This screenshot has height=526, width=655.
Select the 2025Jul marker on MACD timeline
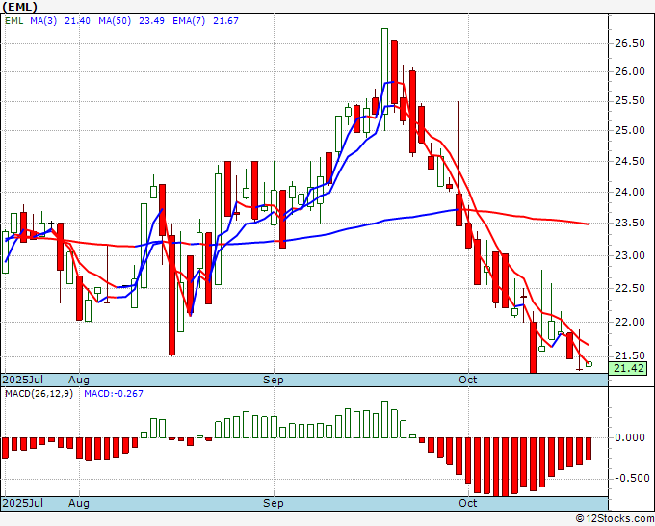pyautogui.click(x=23, y=503)
